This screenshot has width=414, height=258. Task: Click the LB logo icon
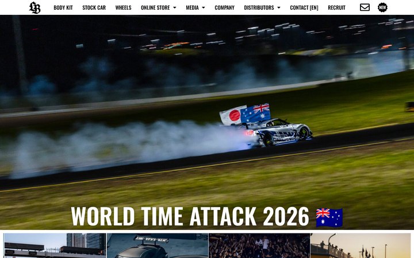35,7
